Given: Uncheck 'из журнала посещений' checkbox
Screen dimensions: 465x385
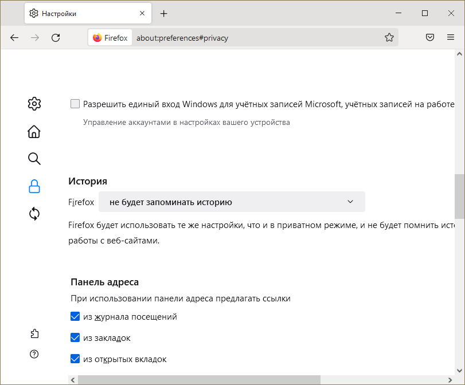Looking at the screenshot, I should pyautogui.click(x=75, y=317).
